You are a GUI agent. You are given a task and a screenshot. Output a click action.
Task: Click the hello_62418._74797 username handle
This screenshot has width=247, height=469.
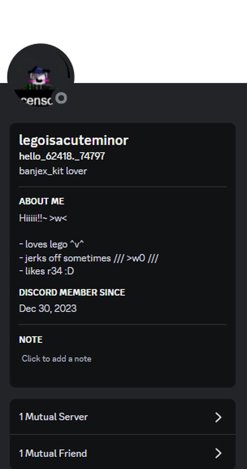pyautogui.click(x=62, y=156)
